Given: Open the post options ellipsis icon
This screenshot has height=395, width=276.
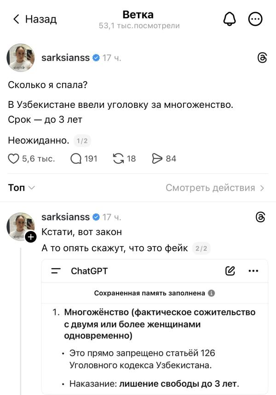Looking at the screenshot, I should (256, 19).
